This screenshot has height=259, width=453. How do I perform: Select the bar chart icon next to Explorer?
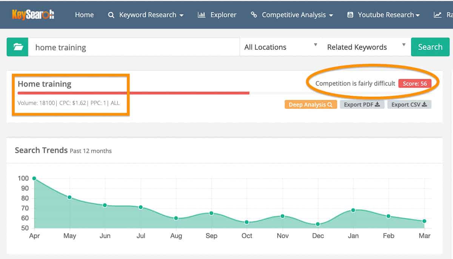[x=202, y=15]
